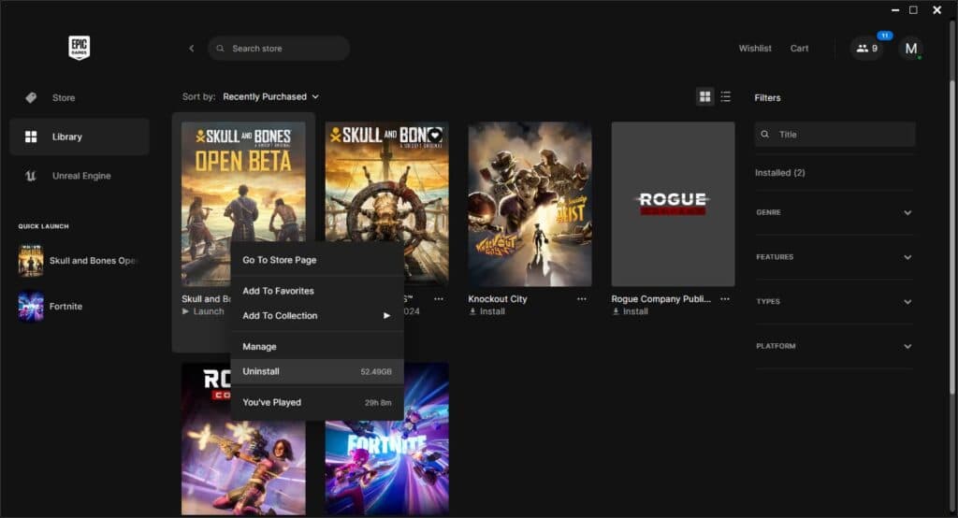Viewport: 958px width, 518px height.
Task: Launch Fortnite from Quick Launch
Action: click(x=65, y=307)
